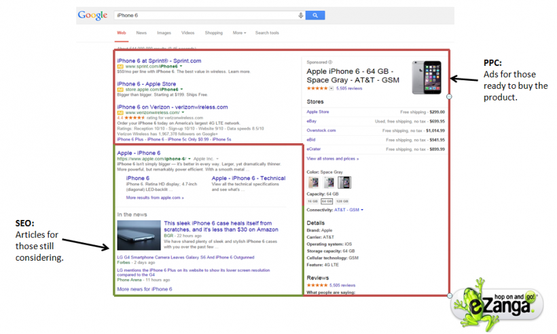
Task: Switch to the Images tab
Action: pos(164,33)
